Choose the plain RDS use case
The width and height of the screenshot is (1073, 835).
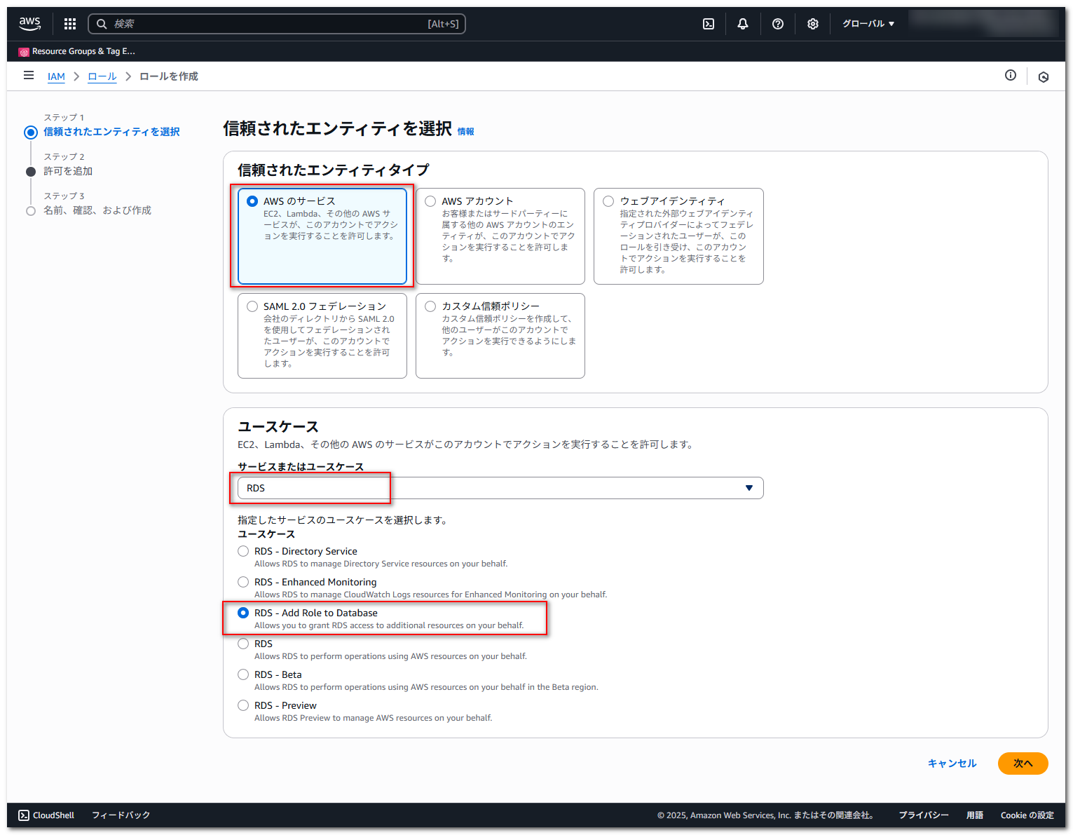(x=243, y=644)
